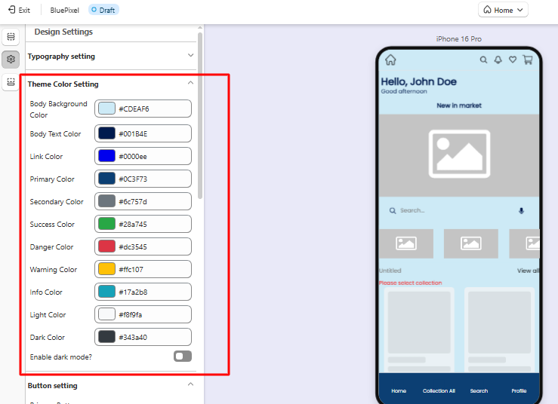Tap the shopping cart icon in preview
Image resolution: width=558 pixels, height=404 pixels.
click(x=527, y=60)
